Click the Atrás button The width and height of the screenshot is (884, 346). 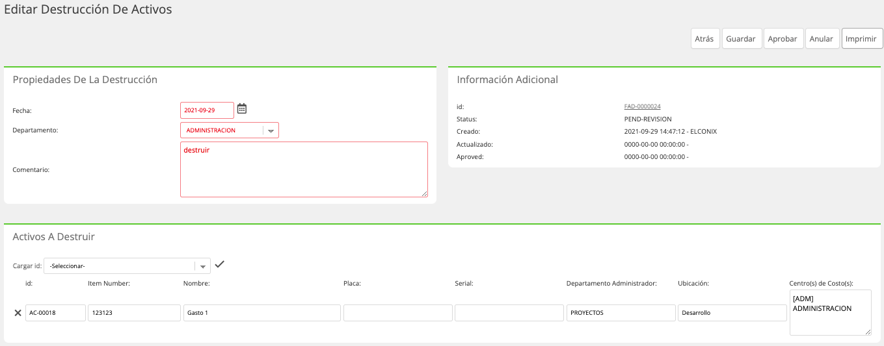pyautogui.click(x=704, y=39)
